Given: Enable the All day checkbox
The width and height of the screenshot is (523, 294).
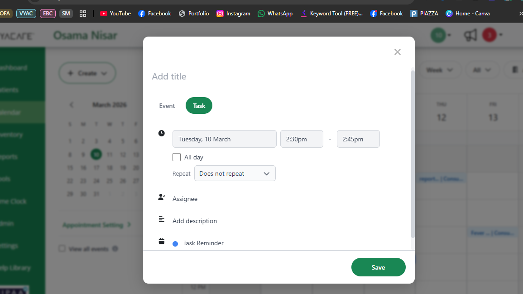Looking at the screenshot, I should click(177, 157).
